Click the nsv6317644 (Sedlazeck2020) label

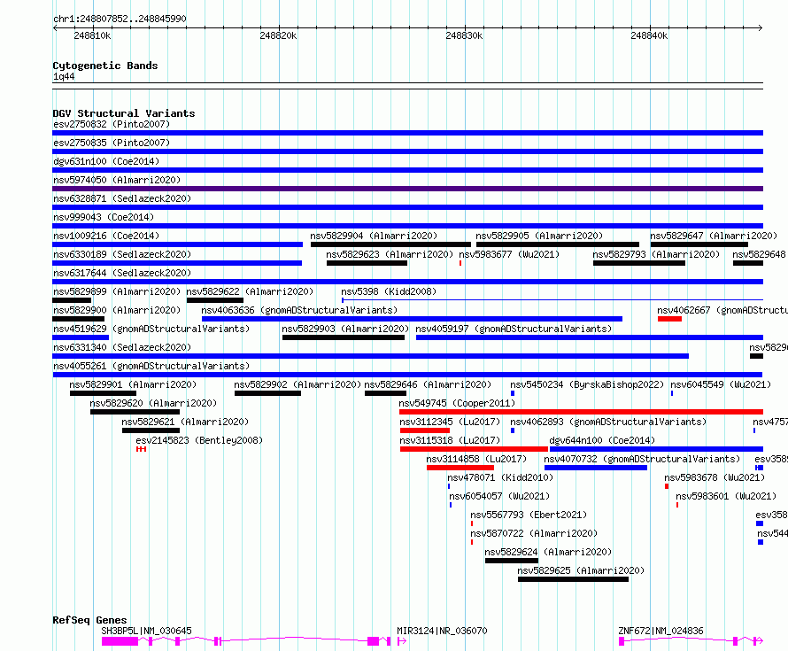122,273
